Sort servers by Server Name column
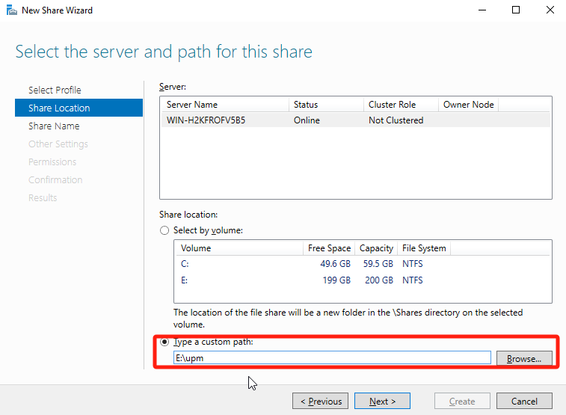Viewport: 566px width, 415px height. (224, 105)
